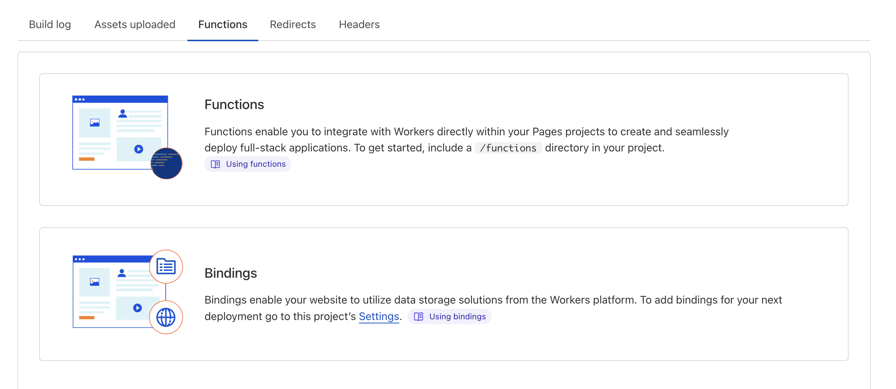
Task: Switch to the Build log tab
Action: 50,24
